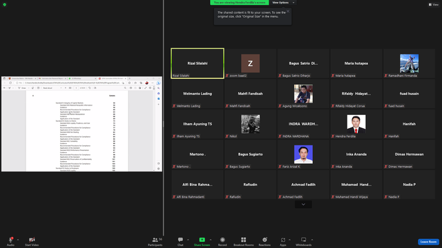Select Hanifah's tile

click(409, 124)
